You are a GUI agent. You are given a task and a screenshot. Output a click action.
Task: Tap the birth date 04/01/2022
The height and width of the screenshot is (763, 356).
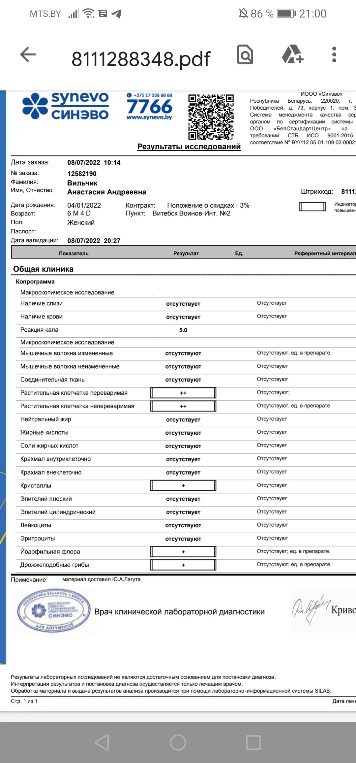click(84, 205)
